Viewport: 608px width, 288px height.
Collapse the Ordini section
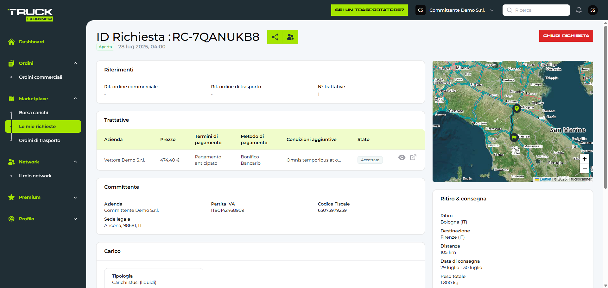(x=75, y=63)
